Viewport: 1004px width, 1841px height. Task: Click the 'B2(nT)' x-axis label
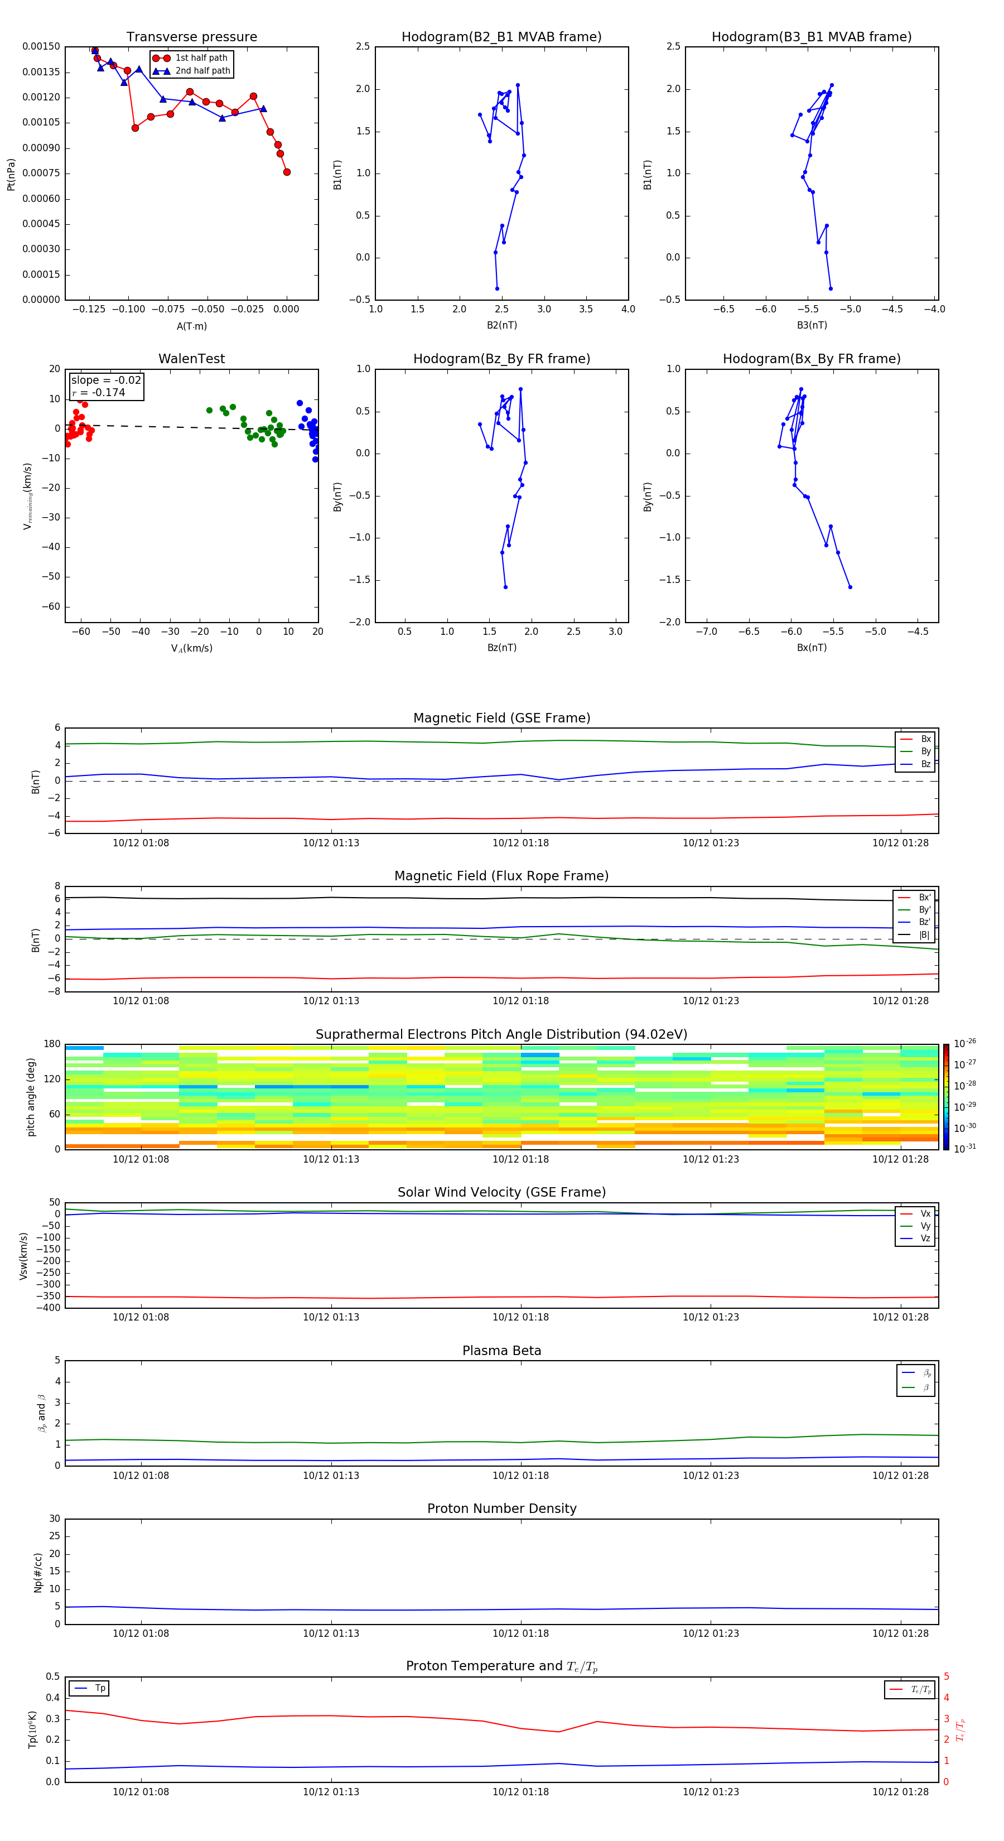click(501, 325)
